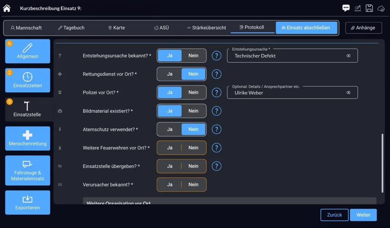Image resolution: width=390 pixels, height=228 pixels.
Task: Click the Weiter button
Action: pos(363,215)
